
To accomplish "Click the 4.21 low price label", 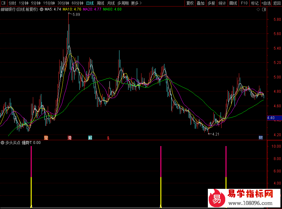I will tap(216, 134).
